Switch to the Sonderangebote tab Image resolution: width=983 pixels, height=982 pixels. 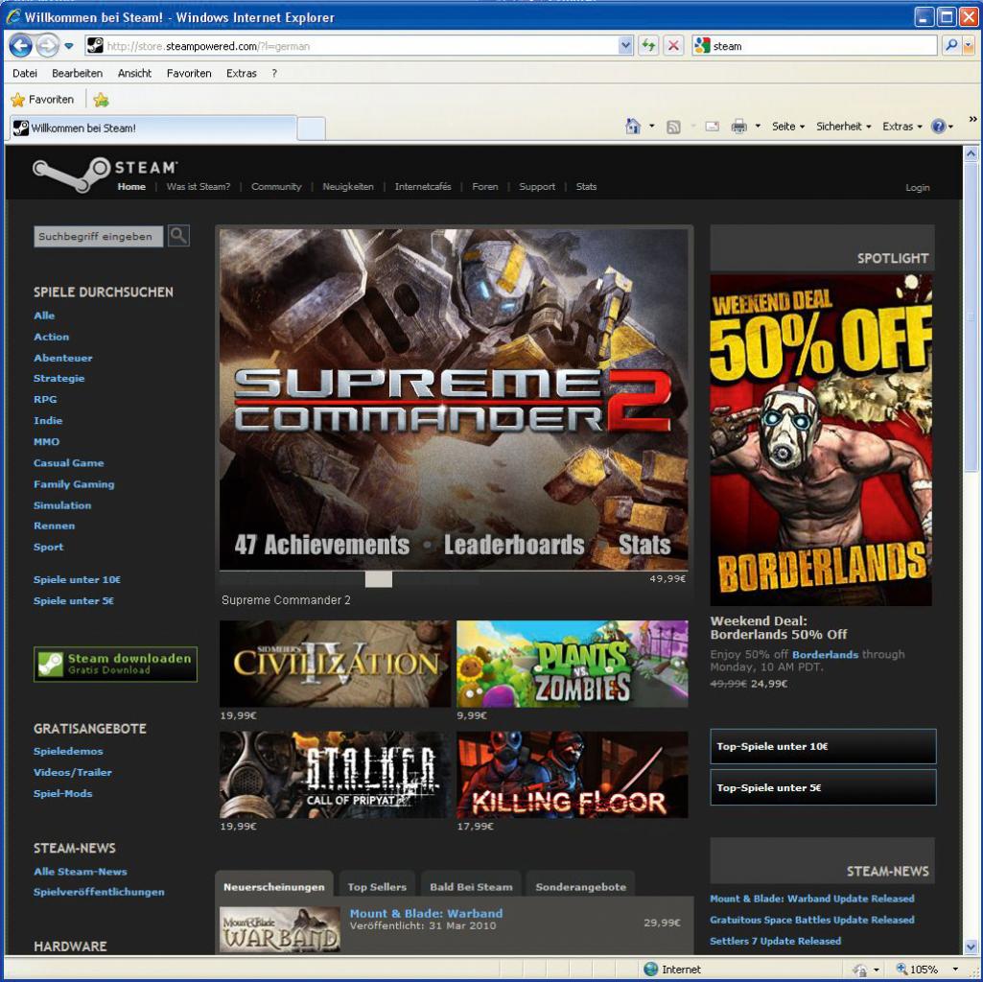tap(580, 887)
